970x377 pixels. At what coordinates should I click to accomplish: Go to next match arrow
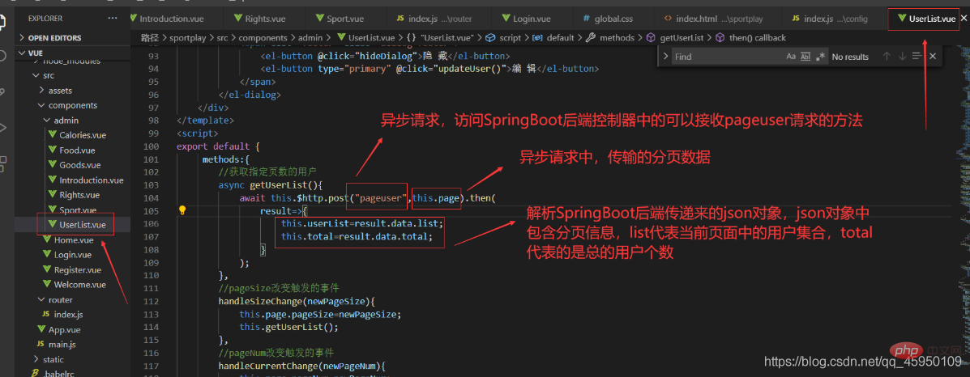click(902, 57)
